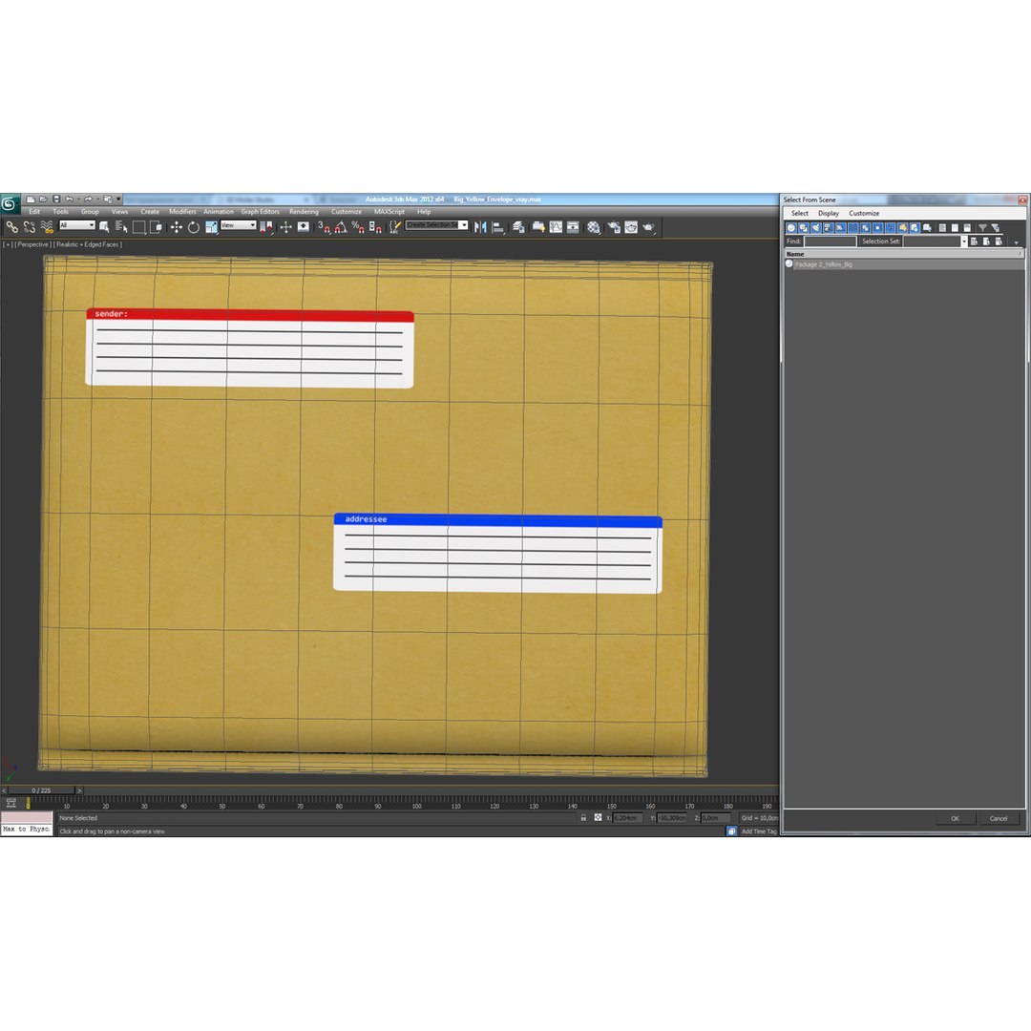Toggle Window/Crossing selection icon
Screen dimensions: 1031x1031
point(156,227)
